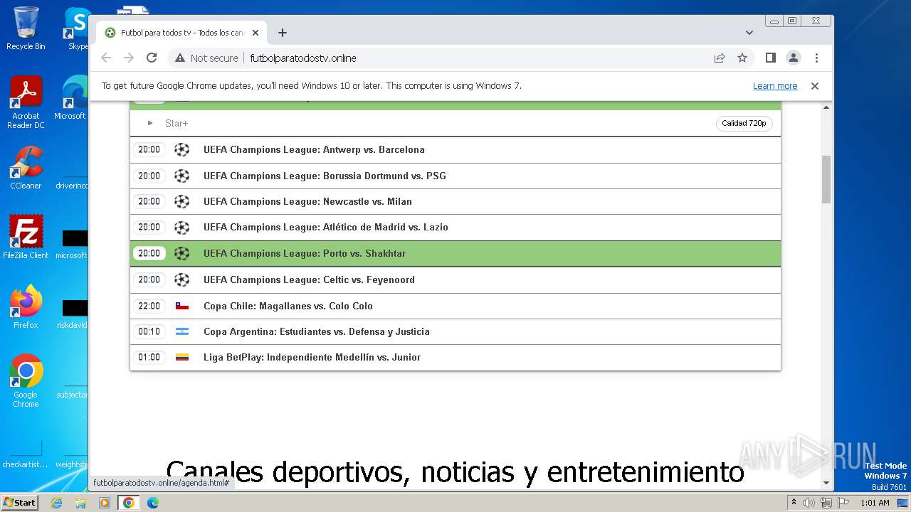Open Google Chrome desktop icon

pos(26,381)
